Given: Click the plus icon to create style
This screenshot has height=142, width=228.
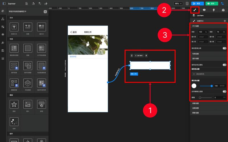Looking at the screenshot, I should [x=225, y=21].
